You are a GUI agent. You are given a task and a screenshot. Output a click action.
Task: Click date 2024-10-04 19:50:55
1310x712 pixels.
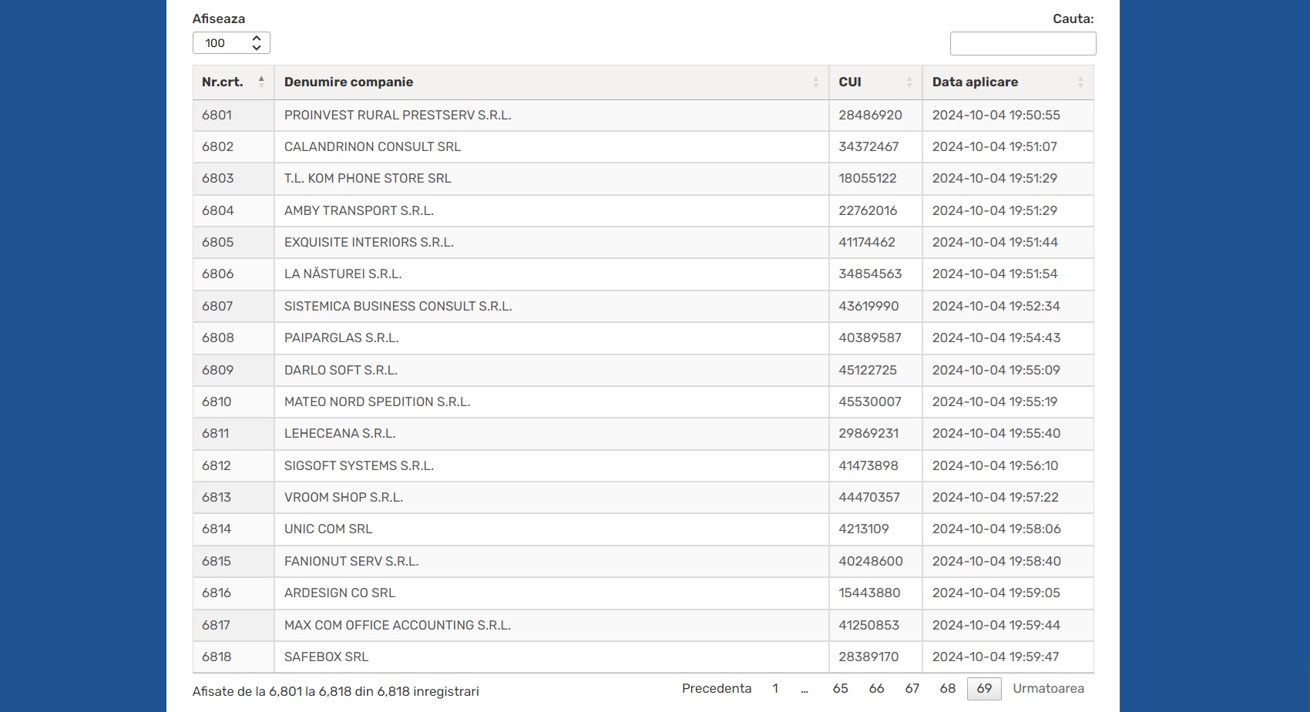996,116
